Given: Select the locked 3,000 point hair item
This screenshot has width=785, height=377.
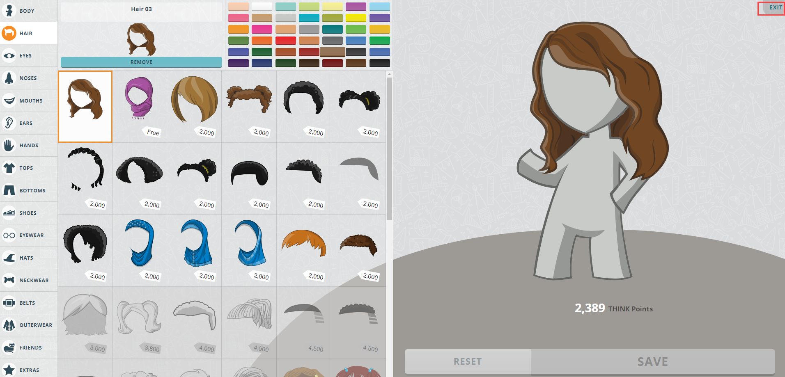Looking at the screenshot, I should 85,323.
